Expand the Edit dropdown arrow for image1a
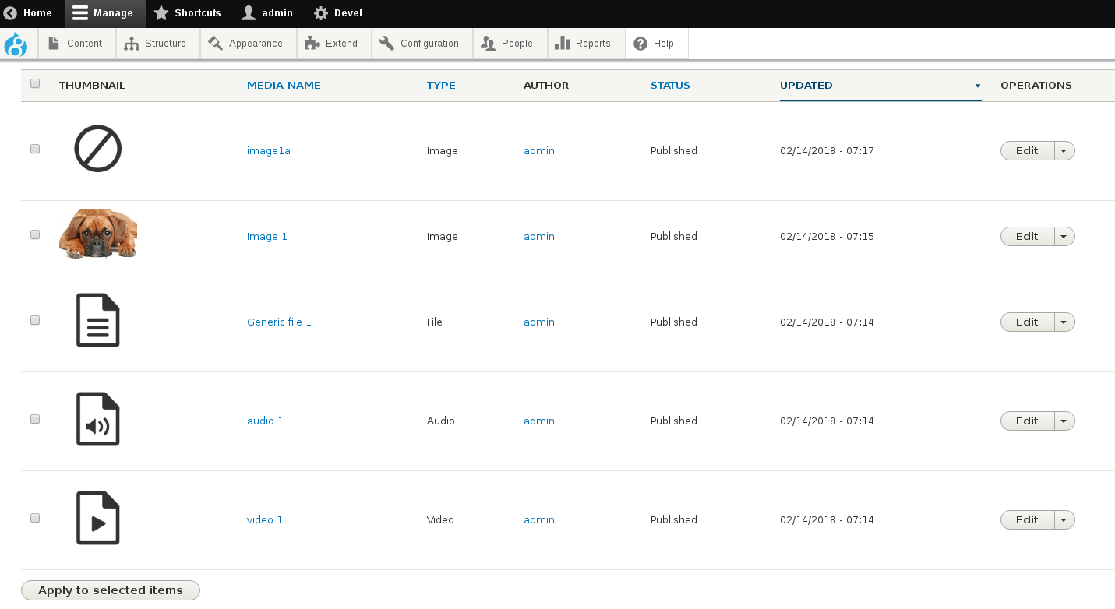Image resolution: width=1115 pixels, height=609 pixels. (x=1064, y=151)
